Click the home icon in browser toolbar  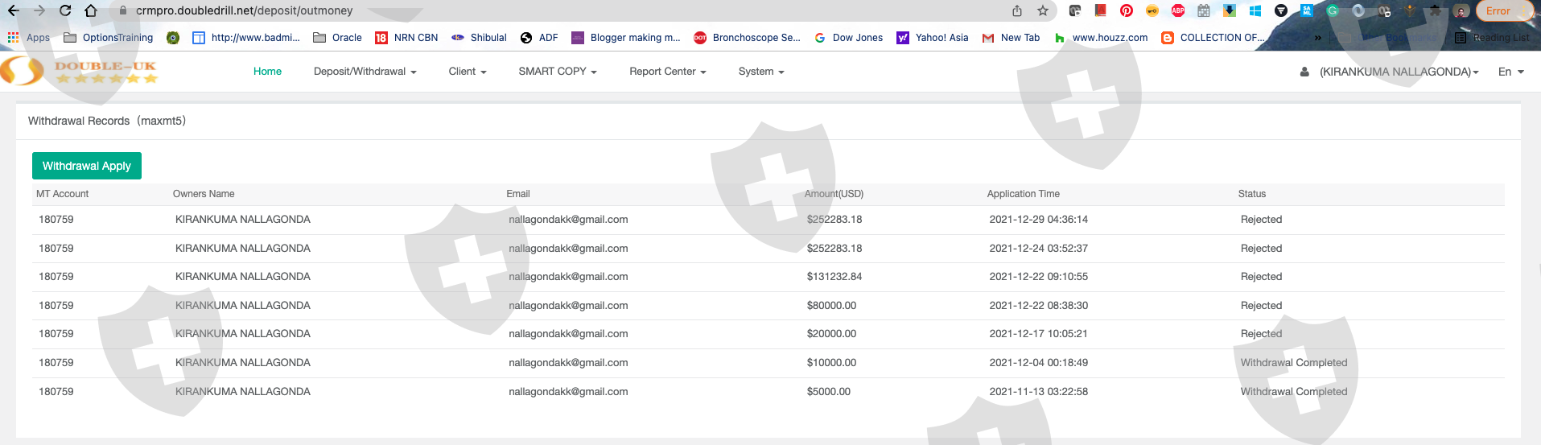pyautogui.click(x=91, y=10)
